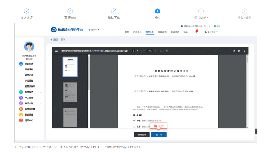Image resolution: width=271 pixels, height=156 pixels.
Task: Zoom in with the PDF plus icon
Action: click(x=155, y=51)
